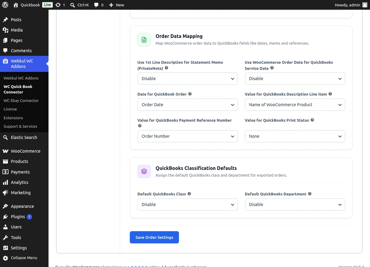Click the WooCommerce sidebar logo icon
Screen dimensions: 370x267
tap(5, 151)
